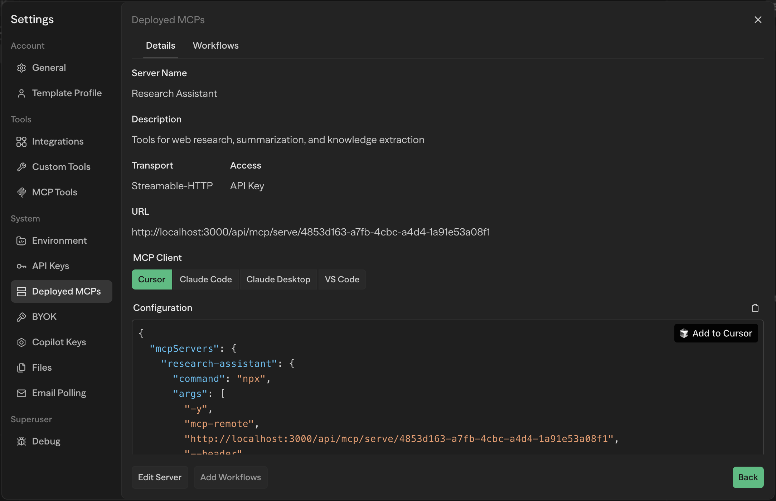
Task: Select VS Code MCP client
Action: click(342, 279)
